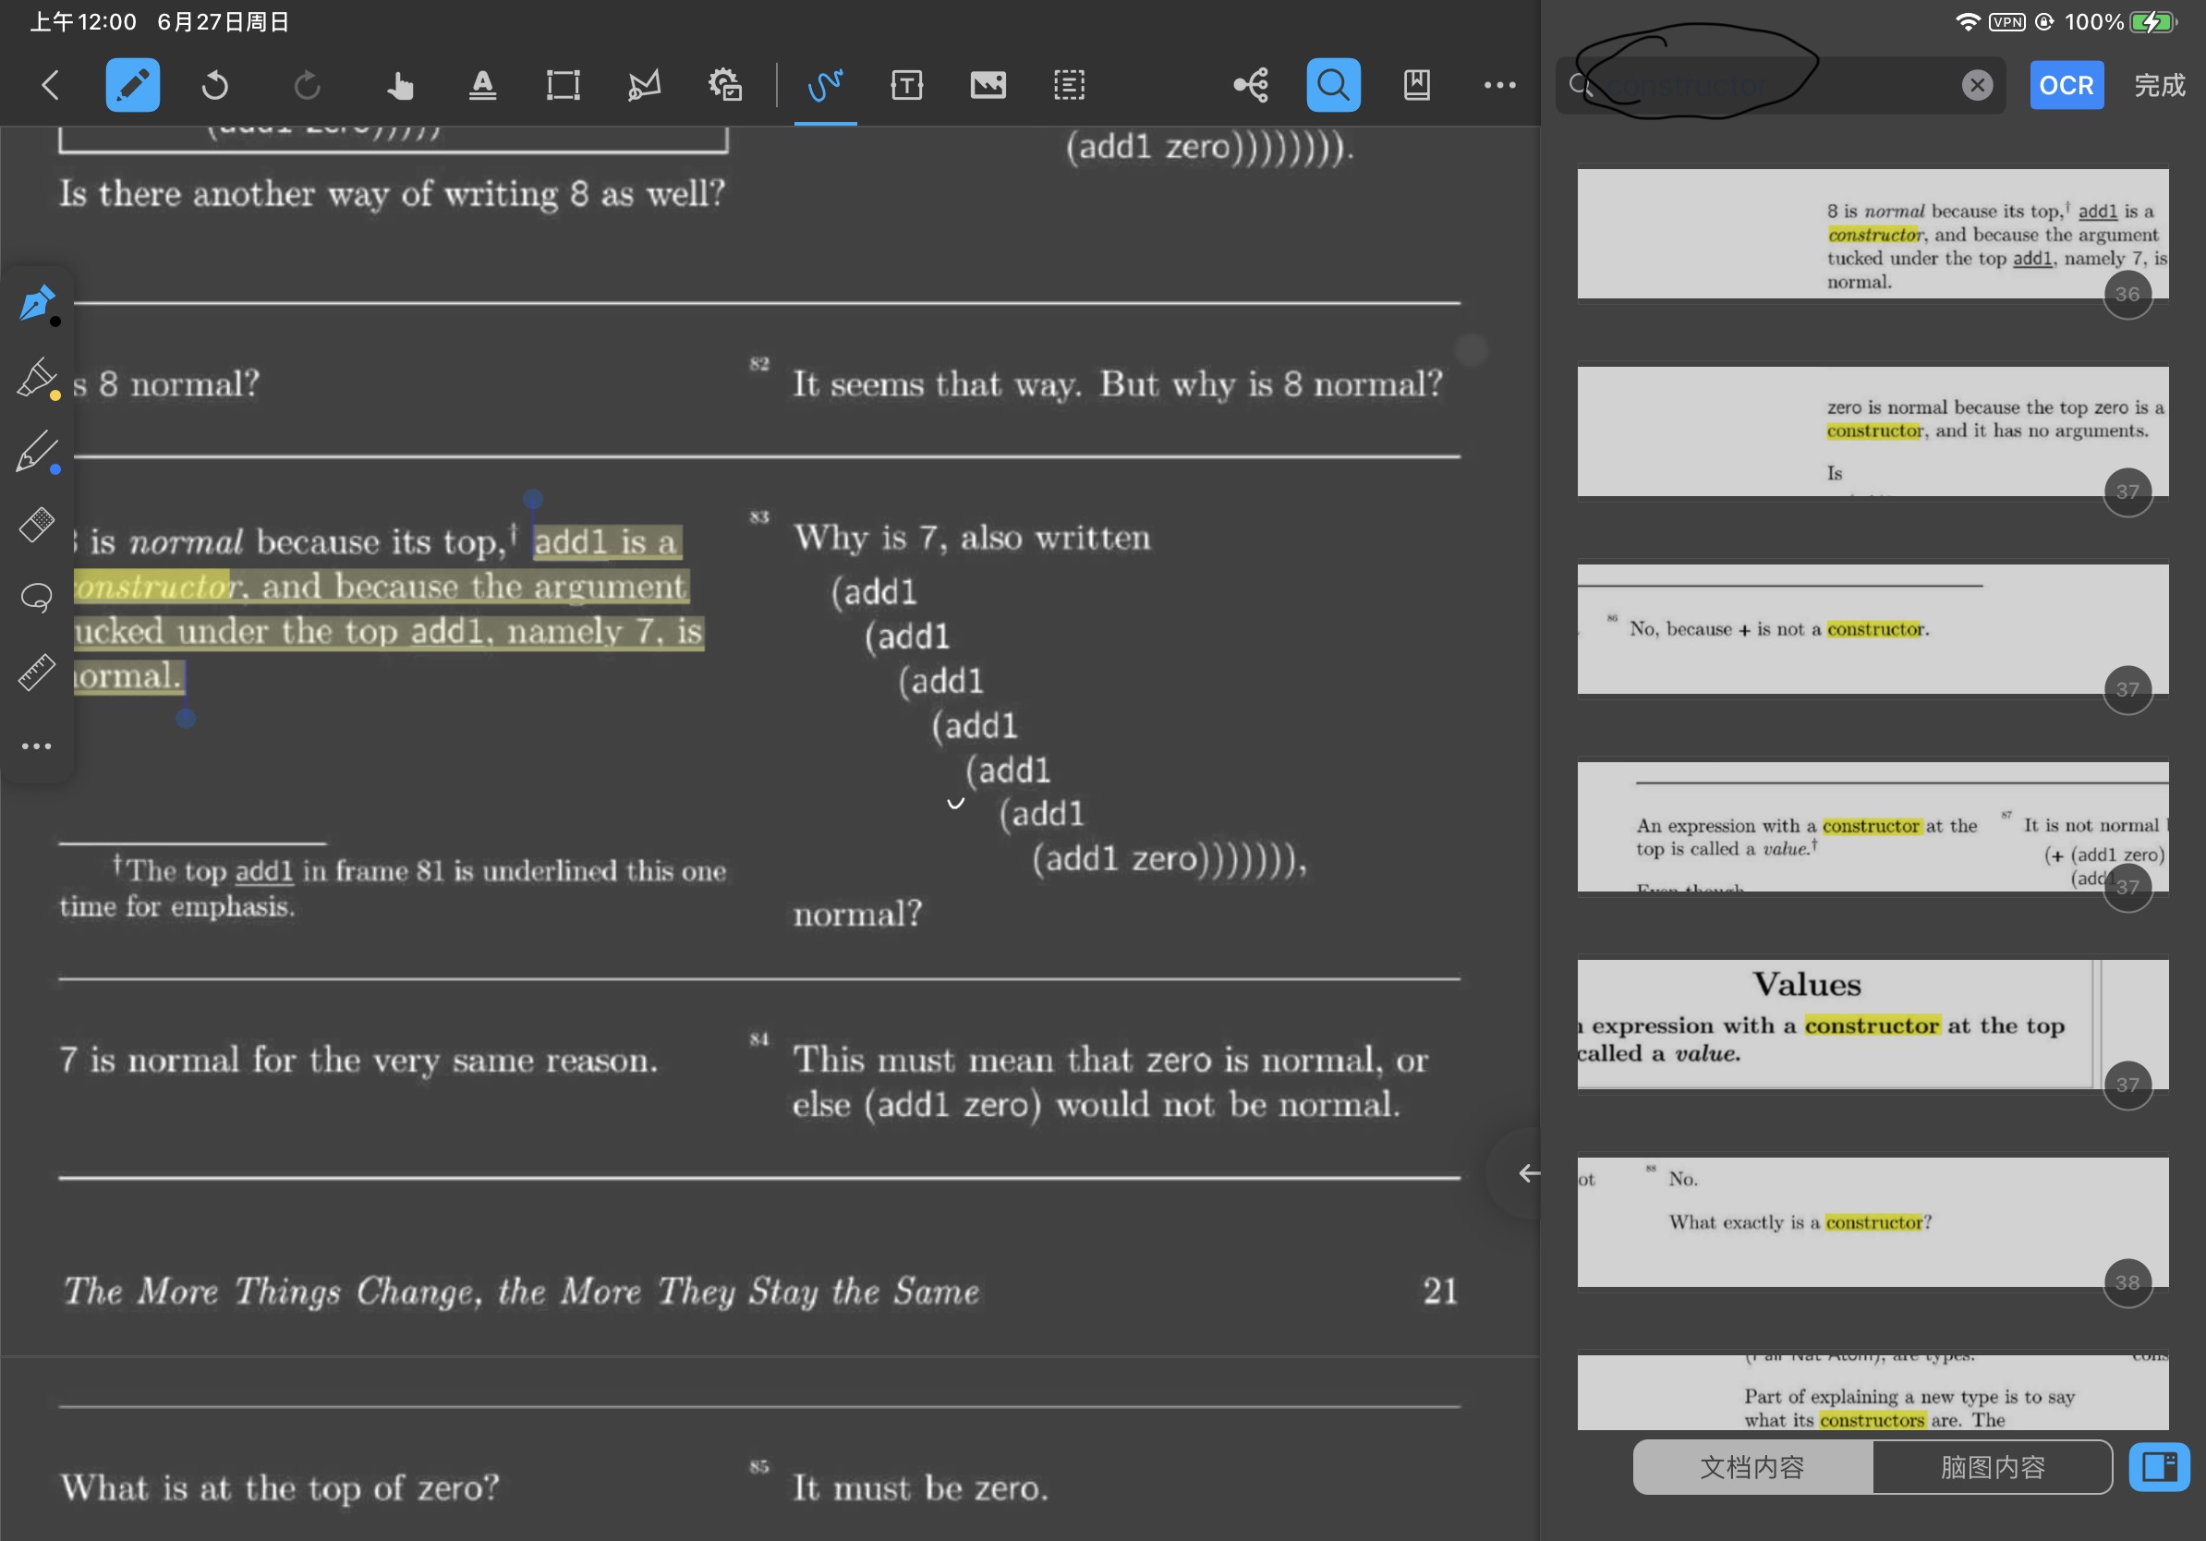
Task: Open the mind map share icon
Action: pos(1251,85)
